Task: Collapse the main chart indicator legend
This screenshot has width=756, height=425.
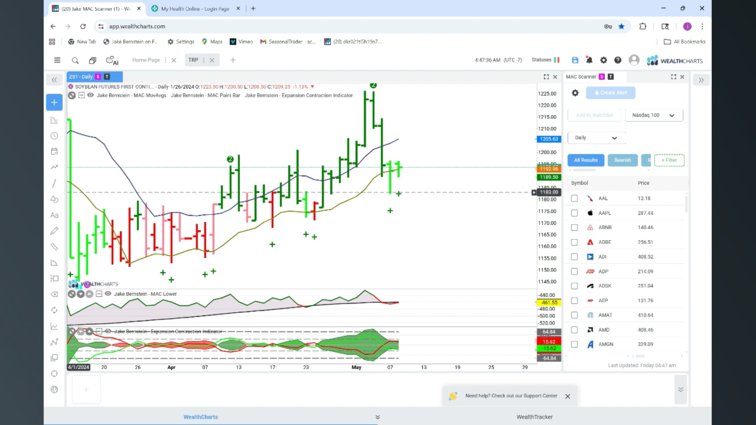Action: (x=81, y=95)
